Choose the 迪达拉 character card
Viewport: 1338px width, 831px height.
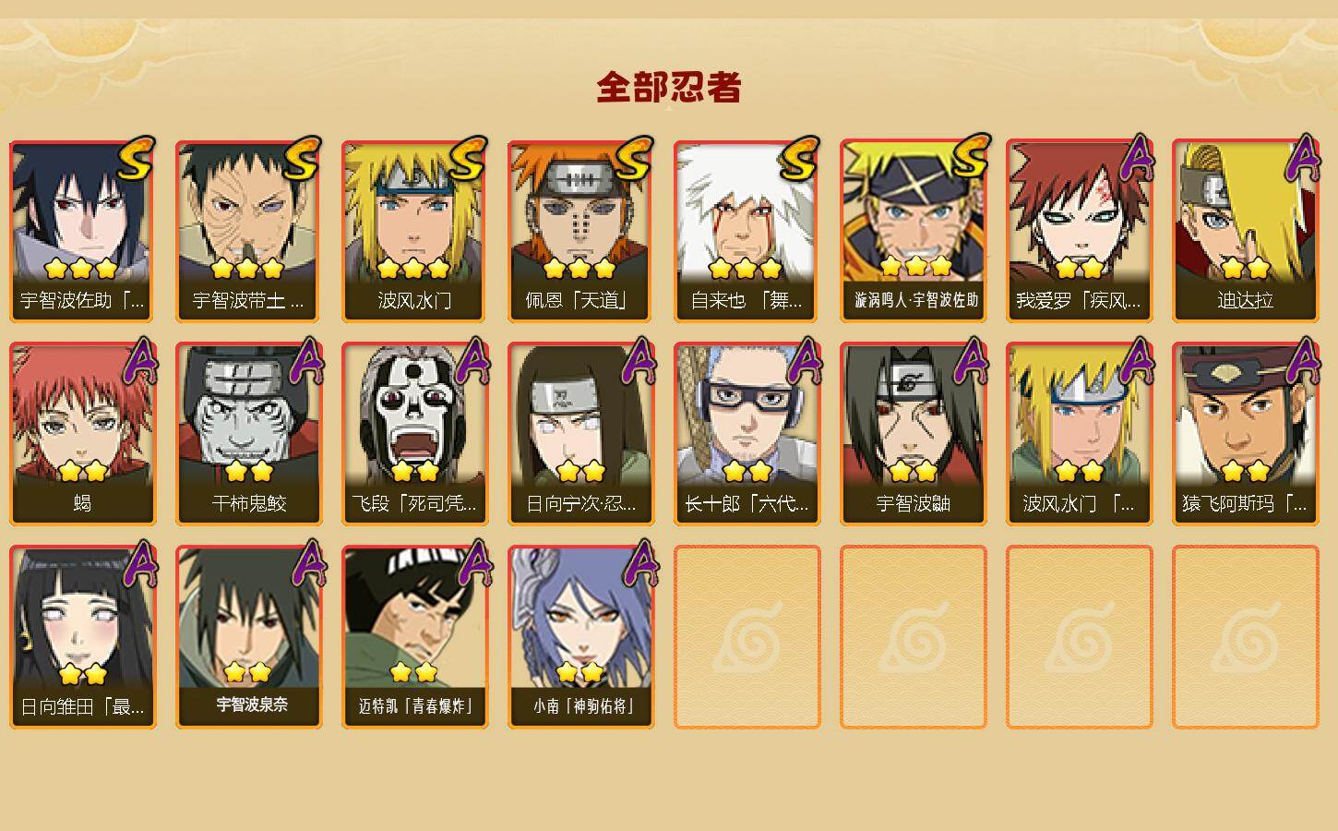tap(1245, 231)
